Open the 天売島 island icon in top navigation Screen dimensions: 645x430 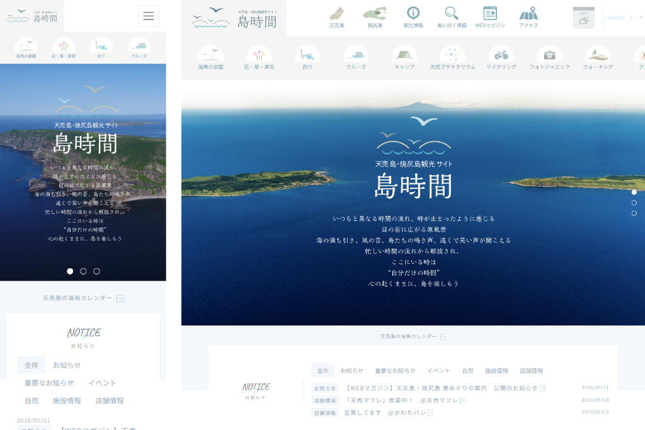point(336,17)
